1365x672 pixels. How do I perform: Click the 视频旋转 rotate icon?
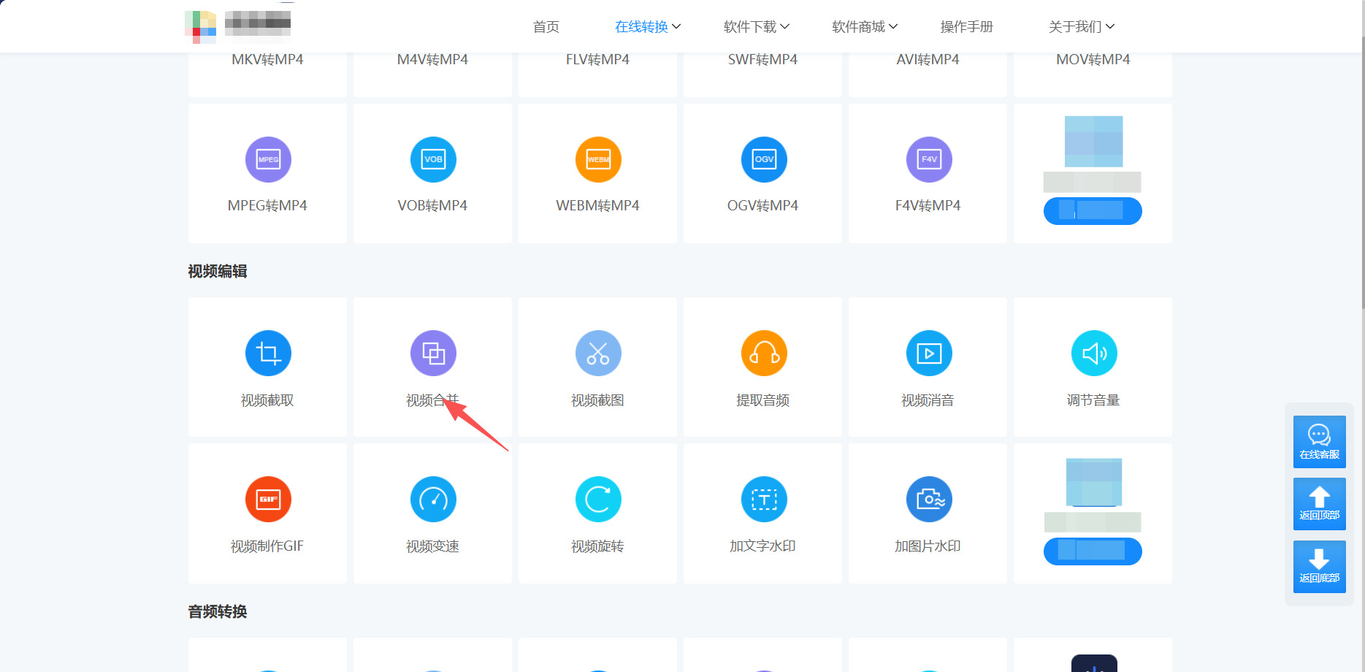[598, 500]
